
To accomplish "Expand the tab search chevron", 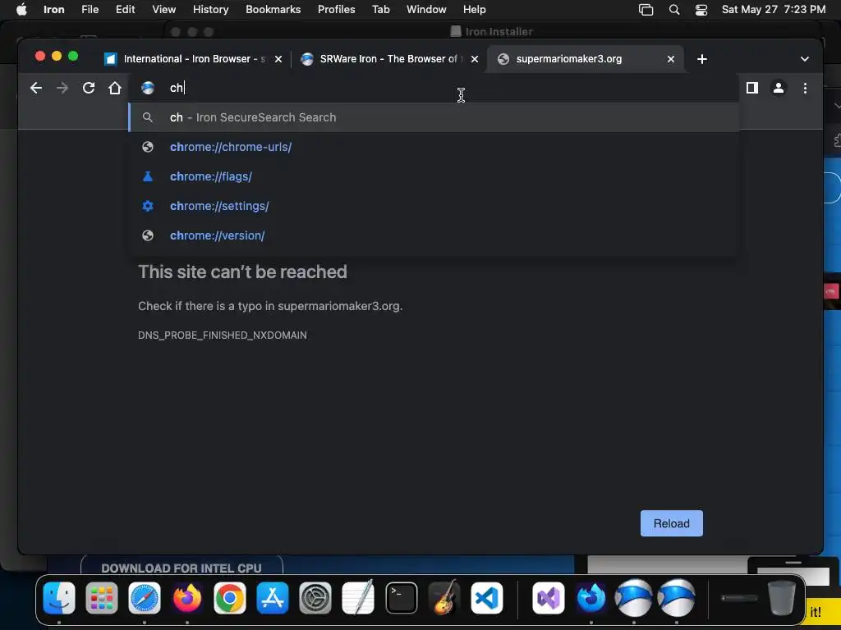I will 805,59.
